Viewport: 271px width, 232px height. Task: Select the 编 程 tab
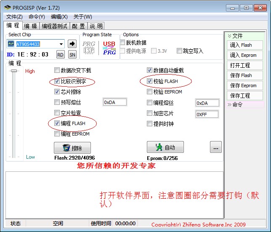pos(13,26)
